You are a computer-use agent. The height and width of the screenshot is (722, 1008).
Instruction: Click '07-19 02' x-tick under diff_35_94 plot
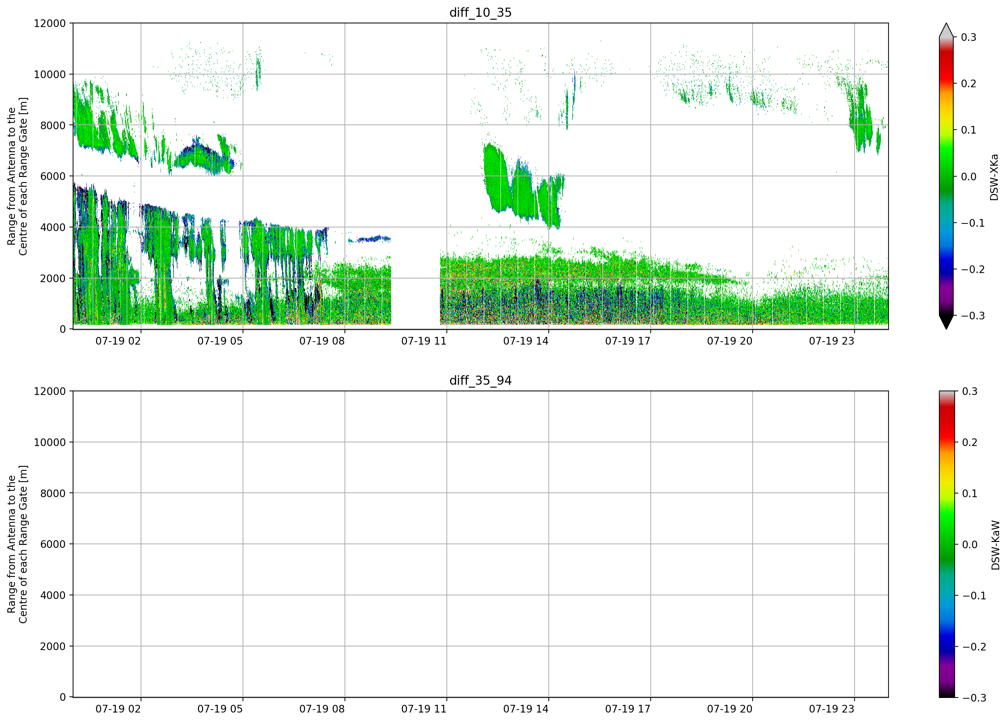(x=118, y=709)
